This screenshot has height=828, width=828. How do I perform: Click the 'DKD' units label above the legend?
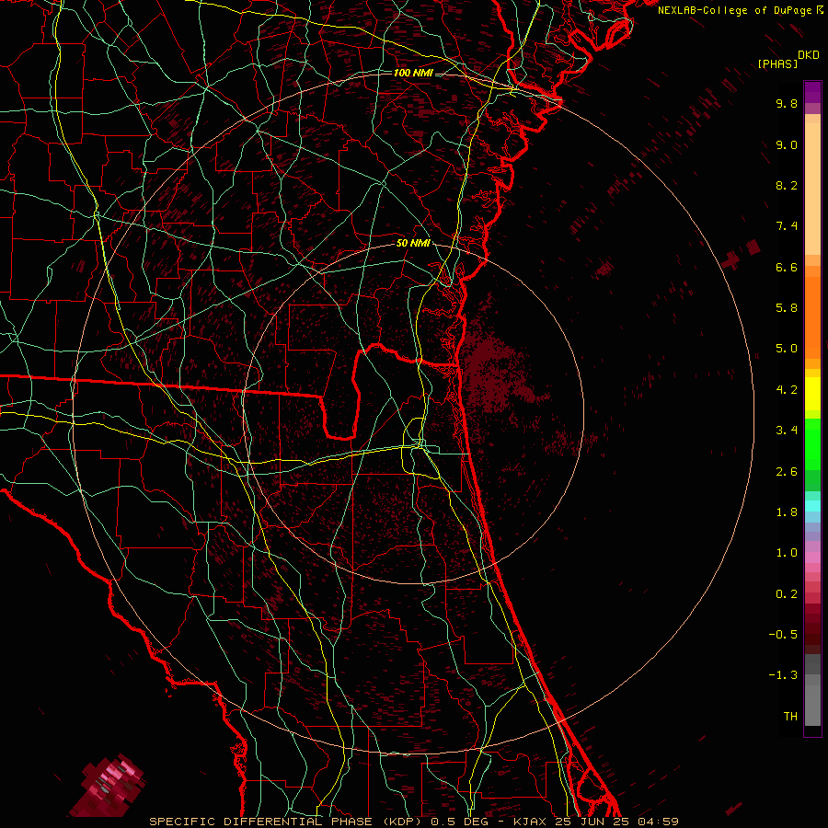pyautogui.click(x=809, y=55)
